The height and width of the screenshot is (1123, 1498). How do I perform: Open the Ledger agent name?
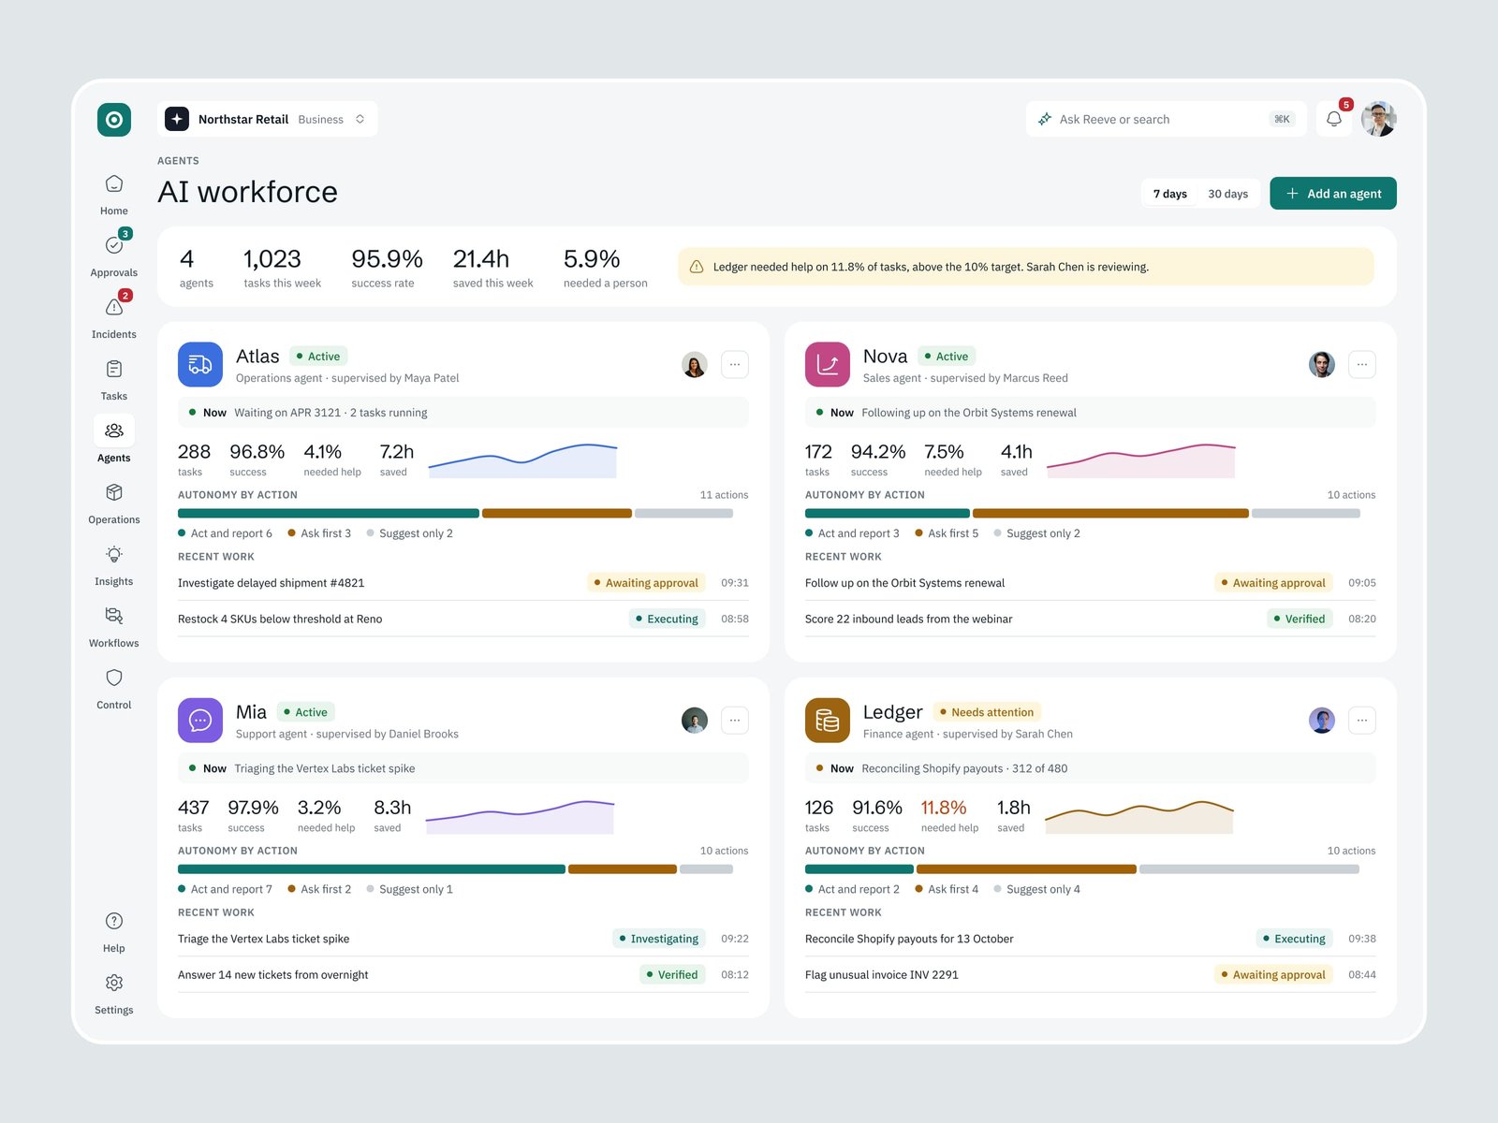point(892,712)
